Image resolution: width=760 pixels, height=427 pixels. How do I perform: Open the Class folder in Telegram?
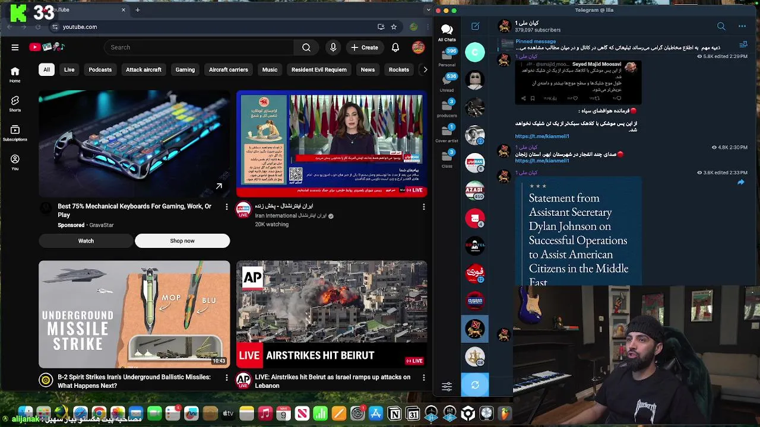(x=447, y=159)
